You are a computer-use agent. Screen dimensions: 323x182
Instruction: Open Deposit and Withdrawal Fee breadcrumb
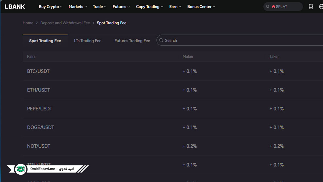click(x=65, y=23)
